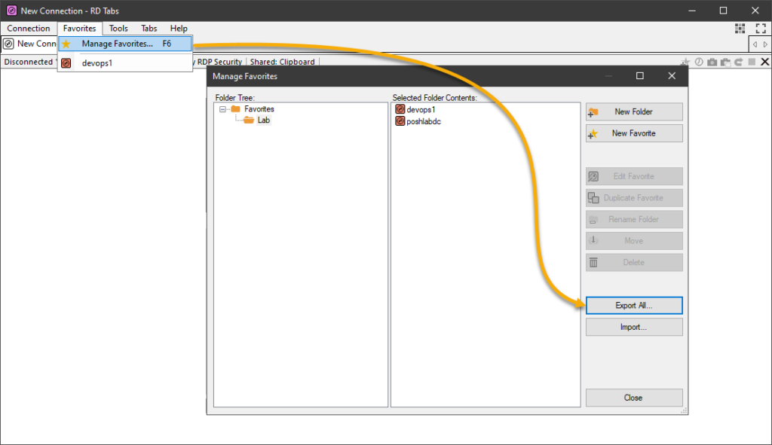Screen dimensions: 772x445
Task: Open the Tools menu
Action: coord(118,28)
